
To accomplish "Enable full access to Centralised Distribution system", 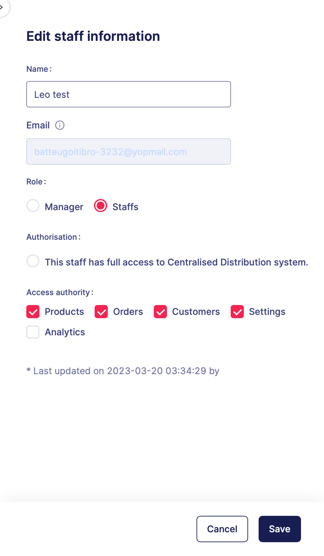I will point(33,261).
